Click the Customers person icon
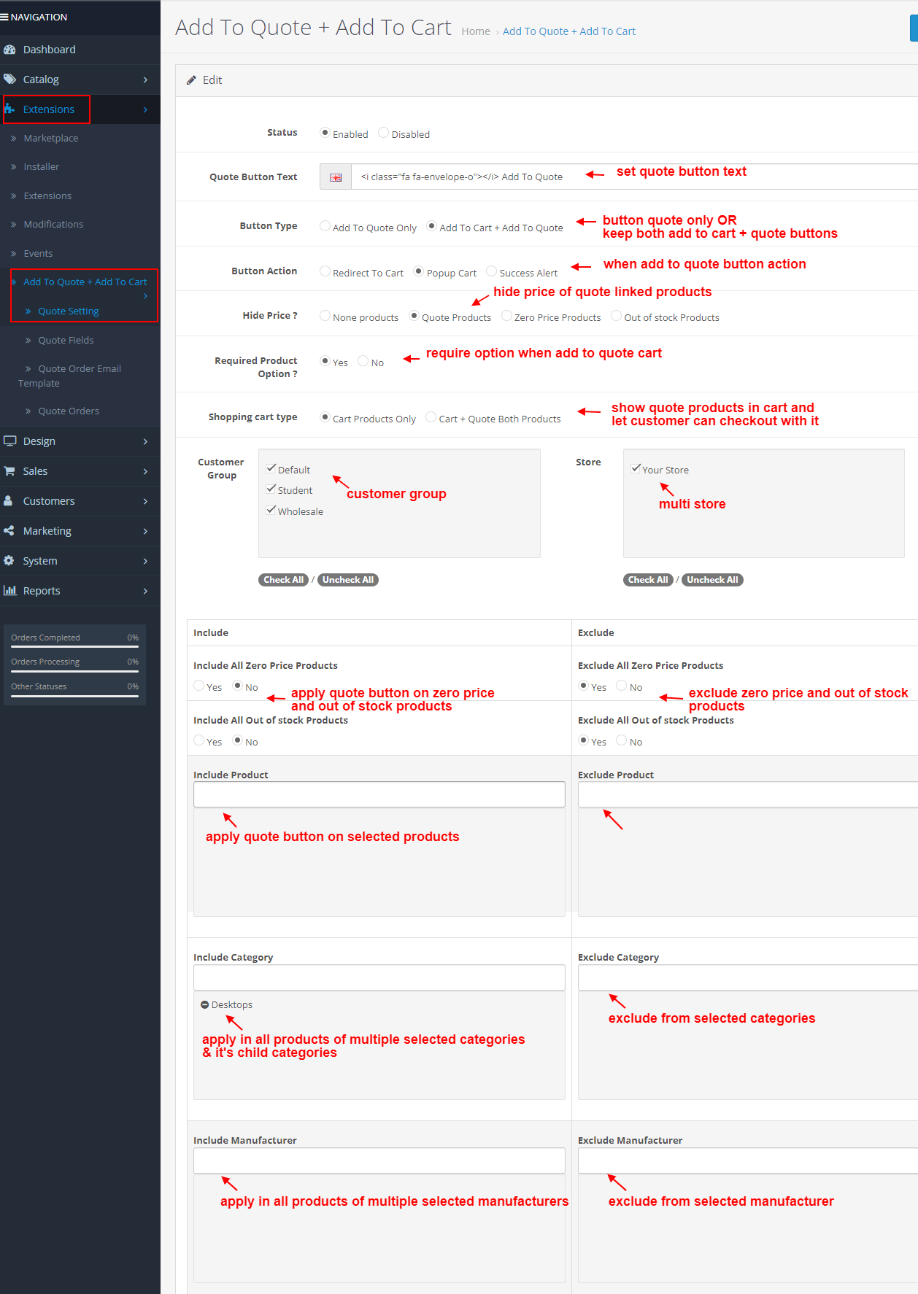 (8, 501)
